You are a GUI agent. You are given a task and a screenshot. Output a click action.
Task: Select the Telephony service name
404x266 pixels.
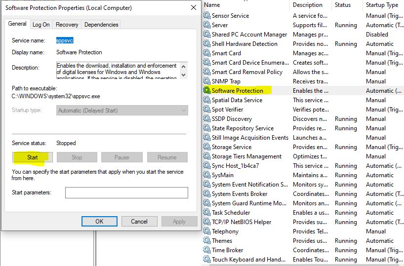click(225, 231)
